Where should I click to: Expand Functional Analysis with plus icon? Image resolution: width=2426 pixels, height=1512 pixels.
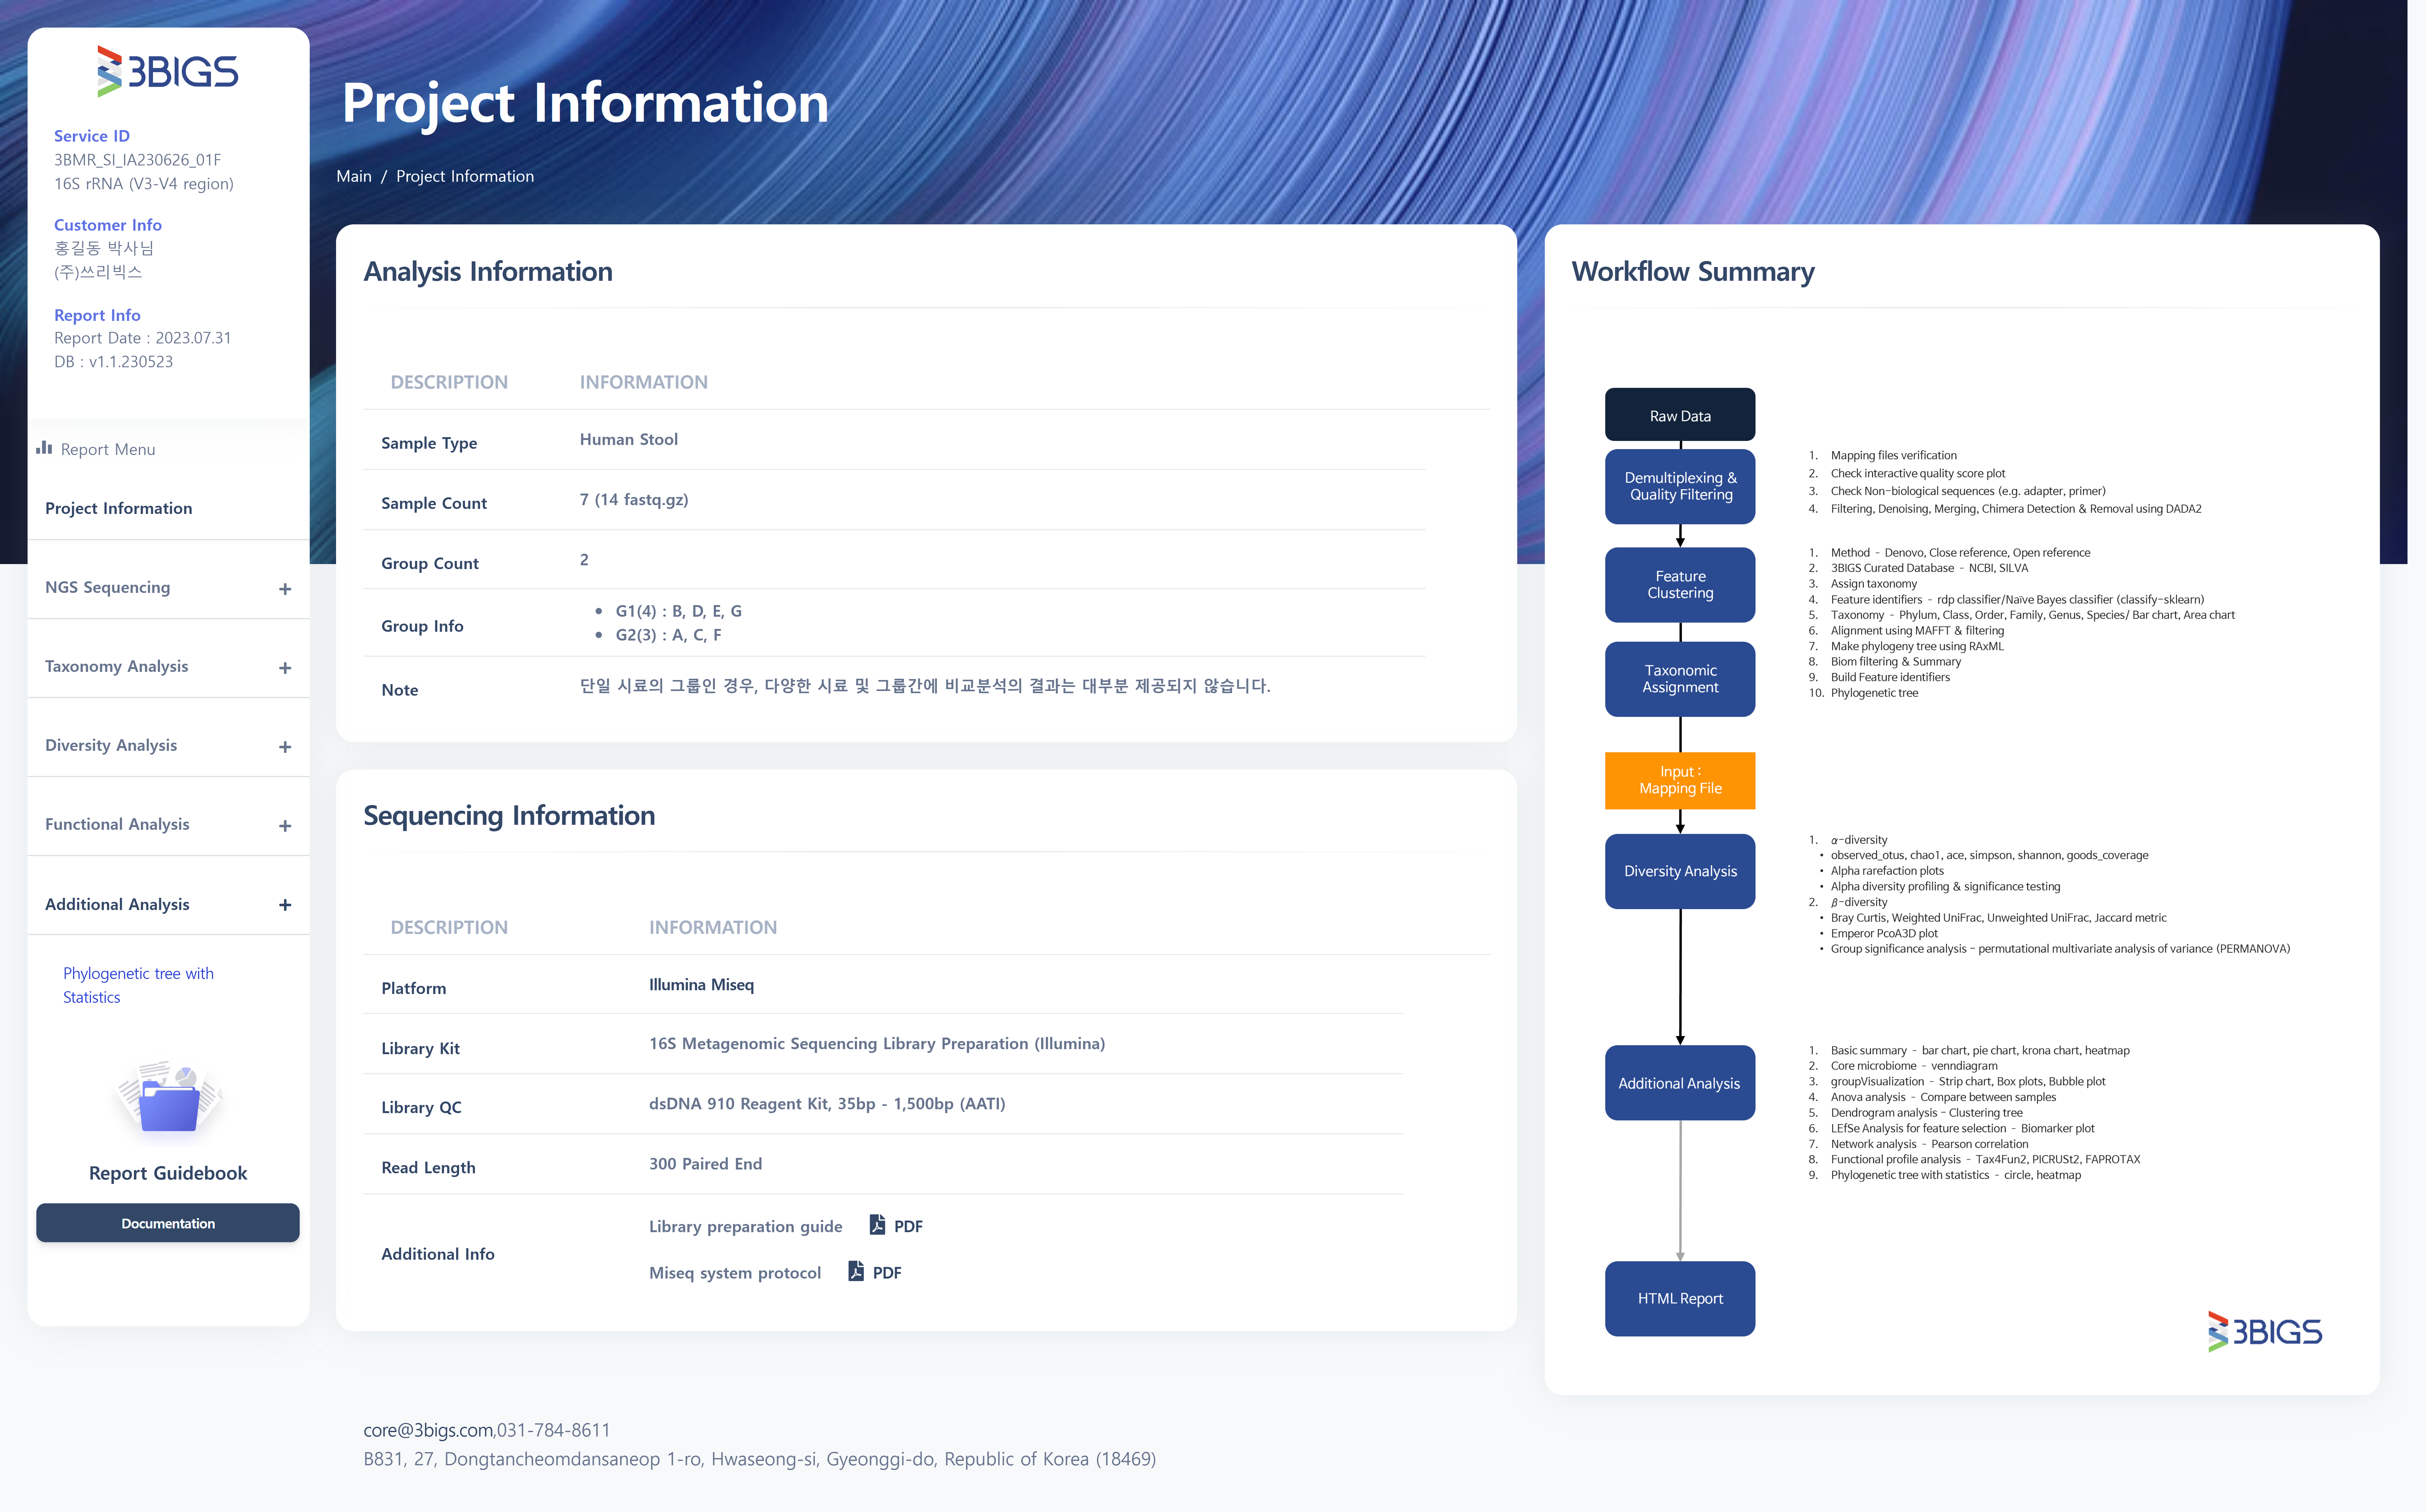(x=285, y=826)
